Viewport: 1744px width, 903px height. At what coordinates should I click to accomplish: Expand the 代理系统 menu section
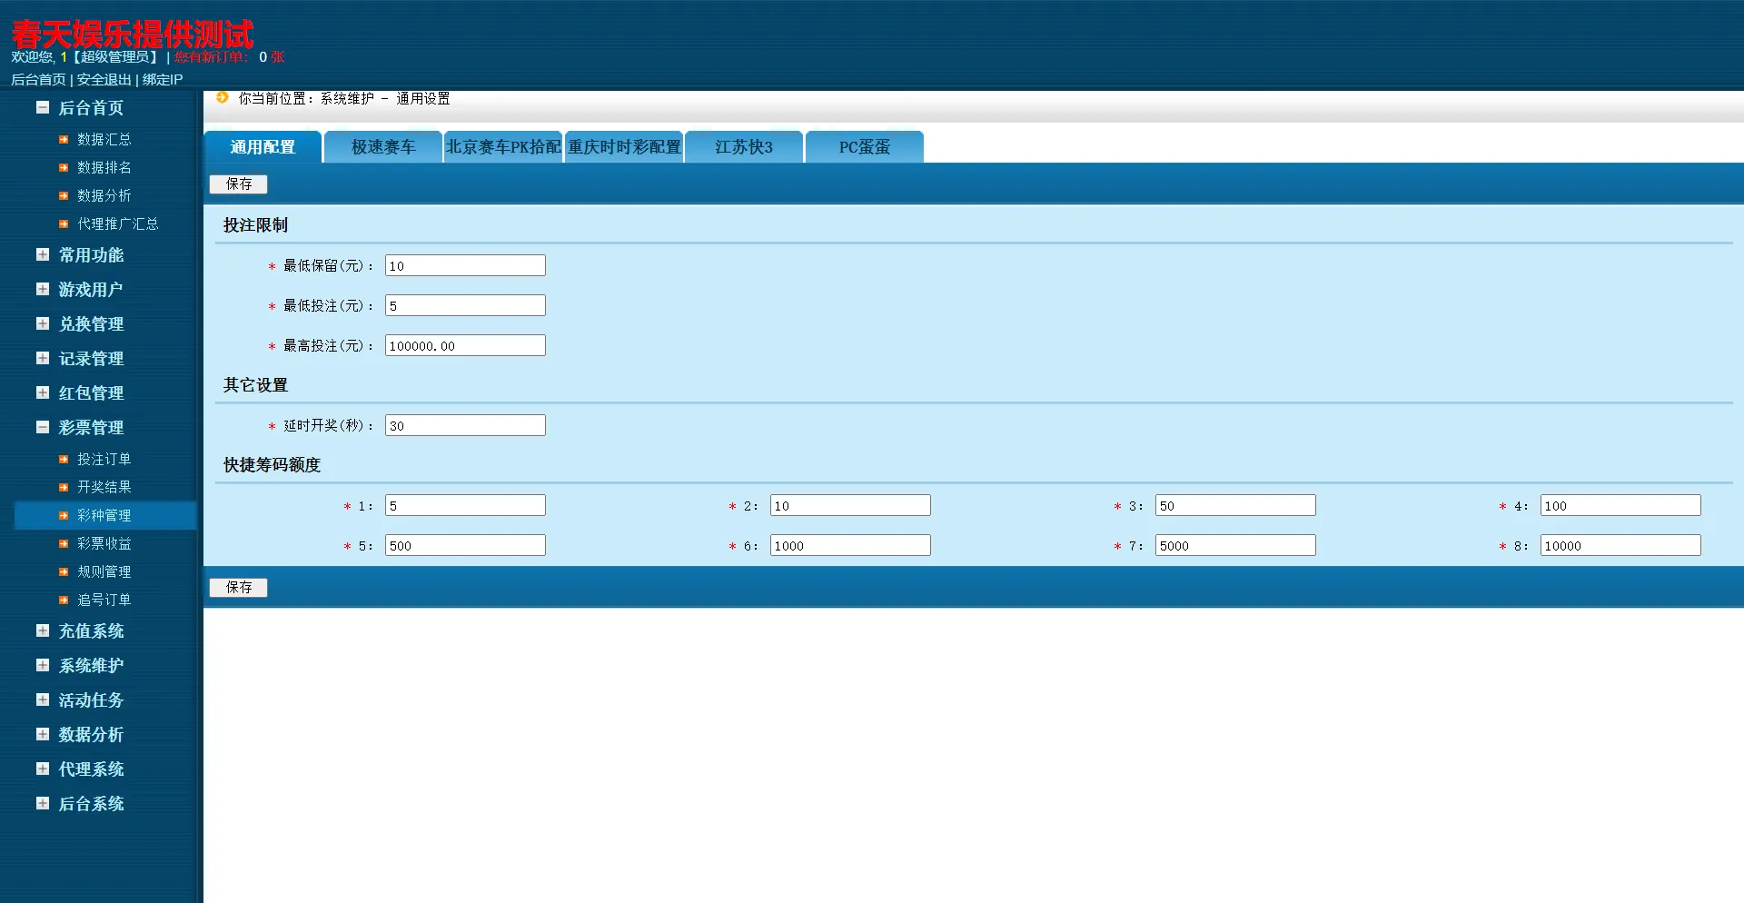[43, 769]
